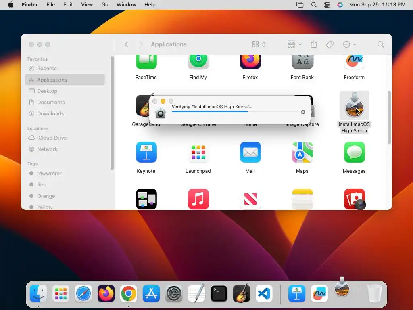
Task: Click the Finder file area scrollbar
Action: tap(389, 117)
